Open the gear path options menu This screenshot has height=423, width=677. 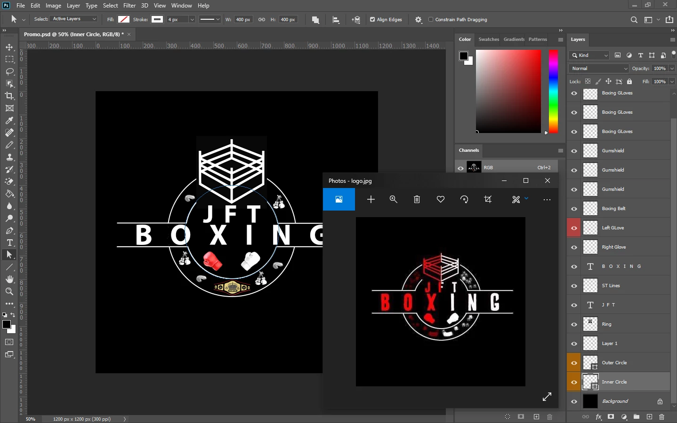(x=419, y=20)
